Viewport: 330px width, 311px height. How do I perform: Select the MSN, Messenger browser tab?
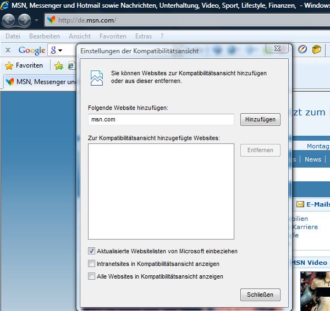40,81
